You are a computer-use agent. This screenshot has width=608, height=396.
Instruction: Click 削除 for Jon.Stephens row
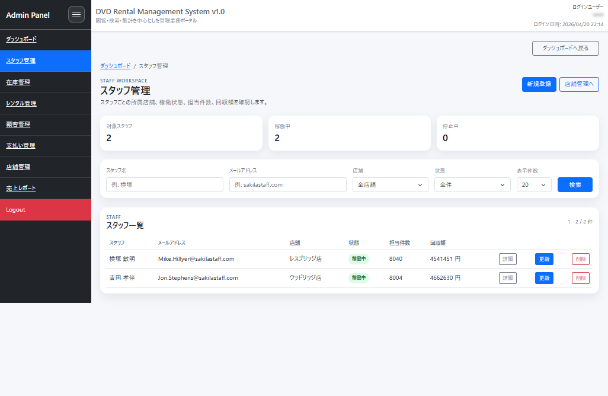tap(581, 278)
